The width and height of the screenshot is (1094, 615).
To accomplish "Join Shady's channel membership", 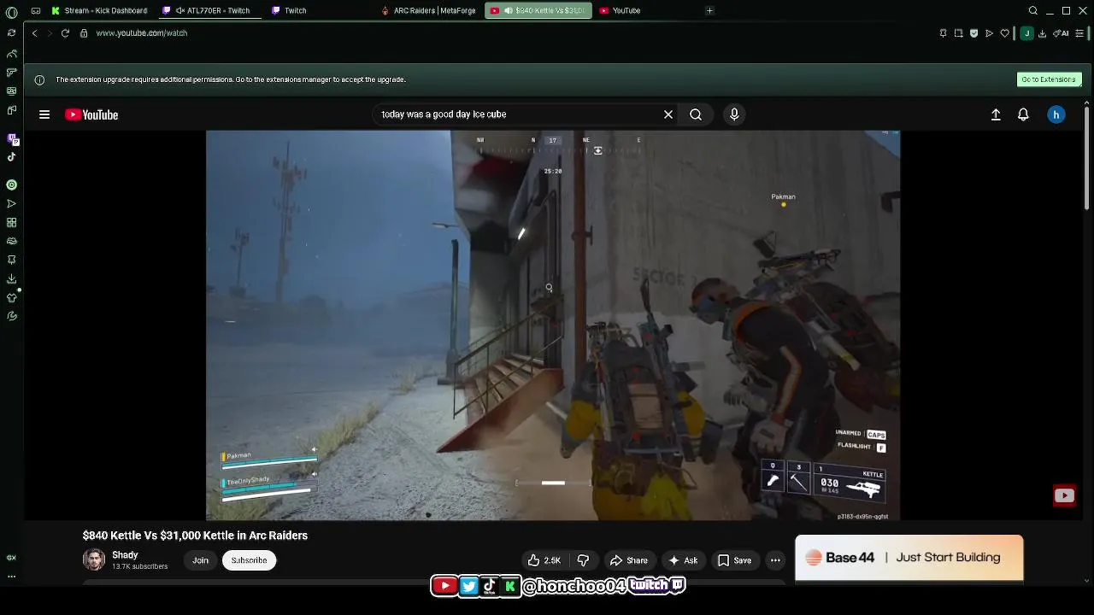I will click(200, 560).
